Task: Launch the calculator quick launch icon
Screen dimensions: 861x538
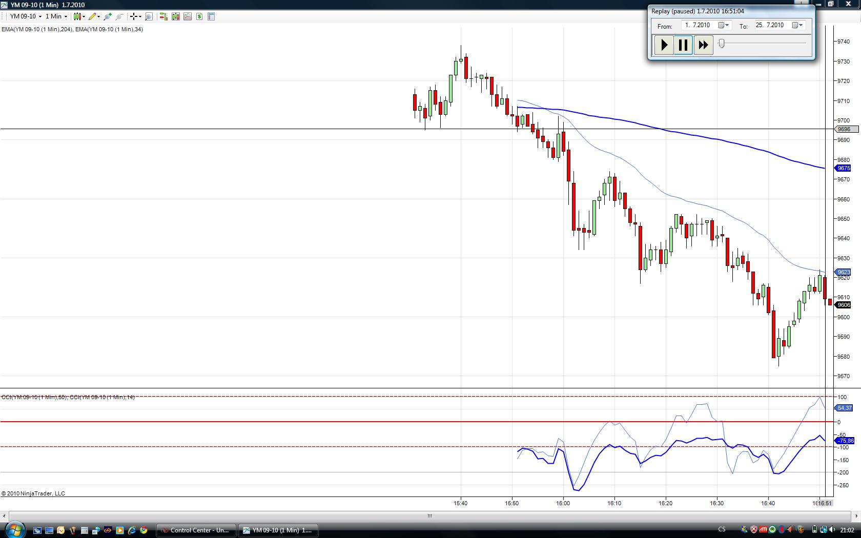Action: click(x=85, y=530)
